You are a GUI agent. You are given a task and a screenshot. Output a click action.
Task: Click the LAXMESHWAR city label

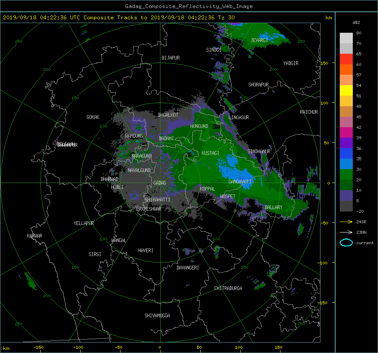click(149, 209)
